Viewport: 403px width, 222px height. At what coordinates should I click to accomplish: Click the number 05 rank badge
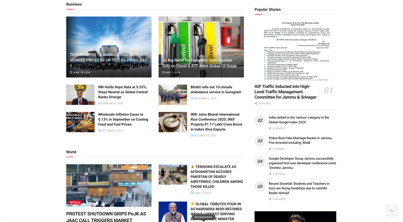(260, 187)
